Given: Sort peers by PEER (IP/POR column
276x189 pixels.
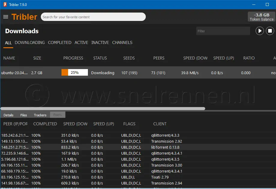Looking at the screenshot, I should (15, 124).
